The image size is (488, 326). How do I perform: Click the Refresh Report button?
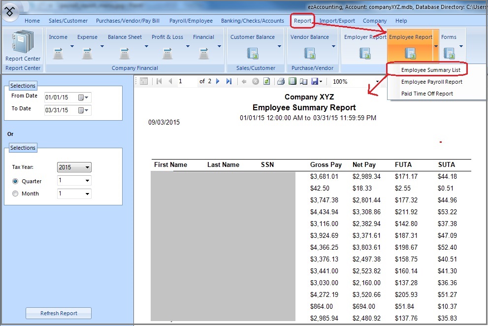click(59, 313)
